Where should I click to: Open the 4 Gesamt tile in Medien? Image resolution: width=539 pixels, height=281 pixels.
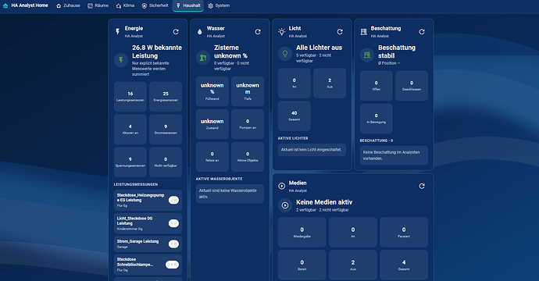tap(404, 265)
